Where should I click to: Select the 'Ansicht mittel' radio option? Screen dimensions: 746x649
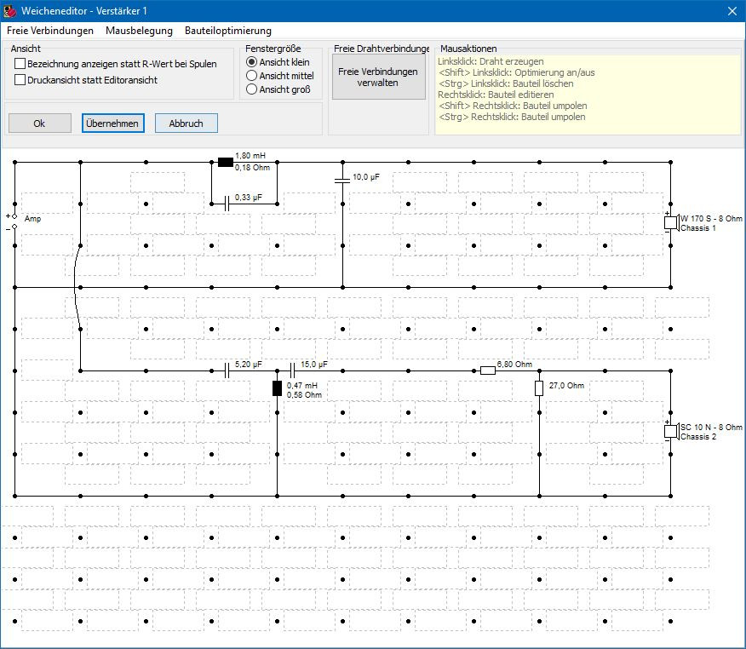pyautogui.click(x=251, y=76)
